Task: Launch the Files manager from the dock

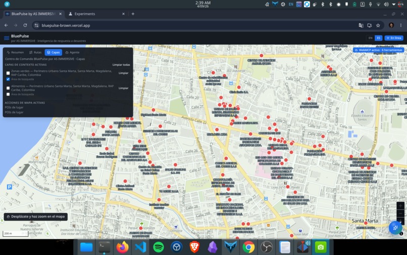Action: click(86, 247)
